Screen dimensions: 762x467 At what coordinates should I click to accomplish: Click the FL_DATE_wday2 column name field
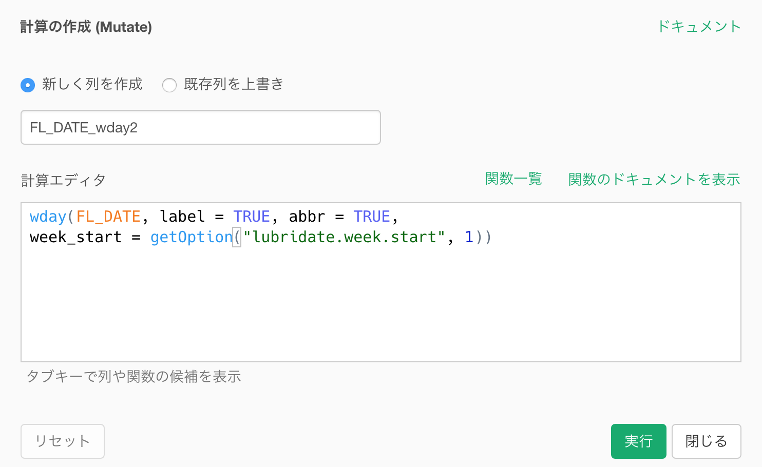[201, 127]
